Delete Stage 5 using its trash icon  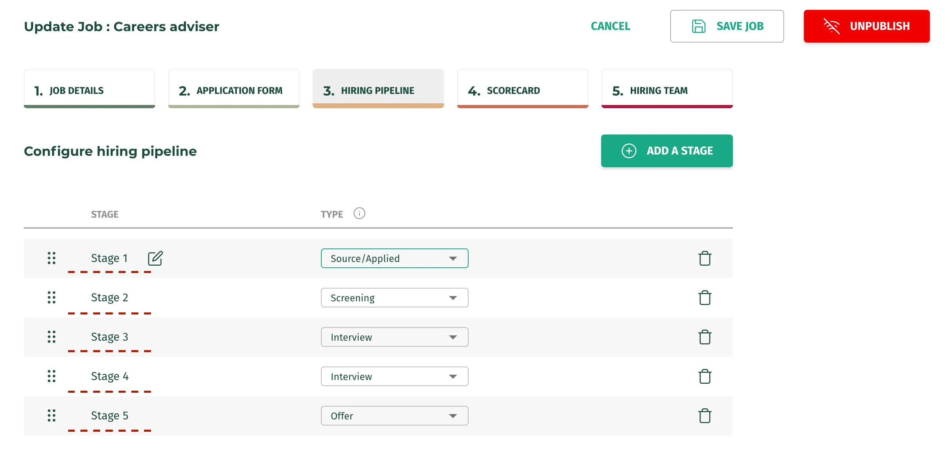click(705, 416)
